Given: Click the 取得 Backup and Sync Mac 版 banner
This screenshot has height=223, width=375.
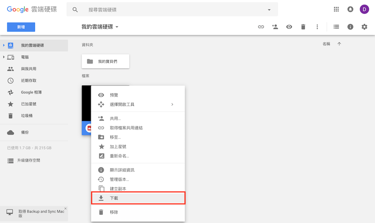Looking at the screenshot, I should click(34, 213).
